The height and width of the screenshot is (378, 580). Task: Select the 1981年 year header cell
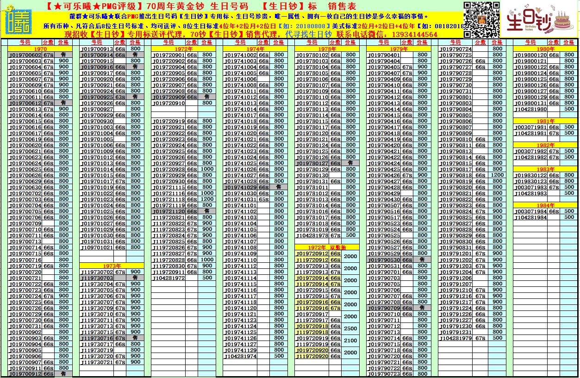click(546, 121)
